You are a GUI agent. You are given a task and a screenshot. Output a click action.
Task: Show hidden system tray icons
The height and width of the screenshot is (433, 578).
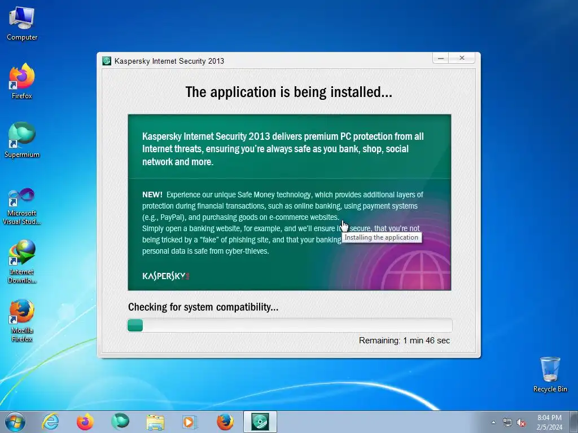coord(493,422)
